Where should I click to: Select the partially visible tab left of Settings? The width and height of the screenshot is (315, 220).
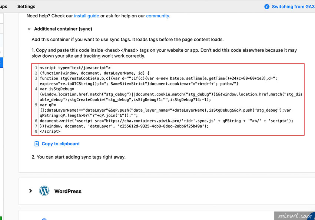(3, 7)
